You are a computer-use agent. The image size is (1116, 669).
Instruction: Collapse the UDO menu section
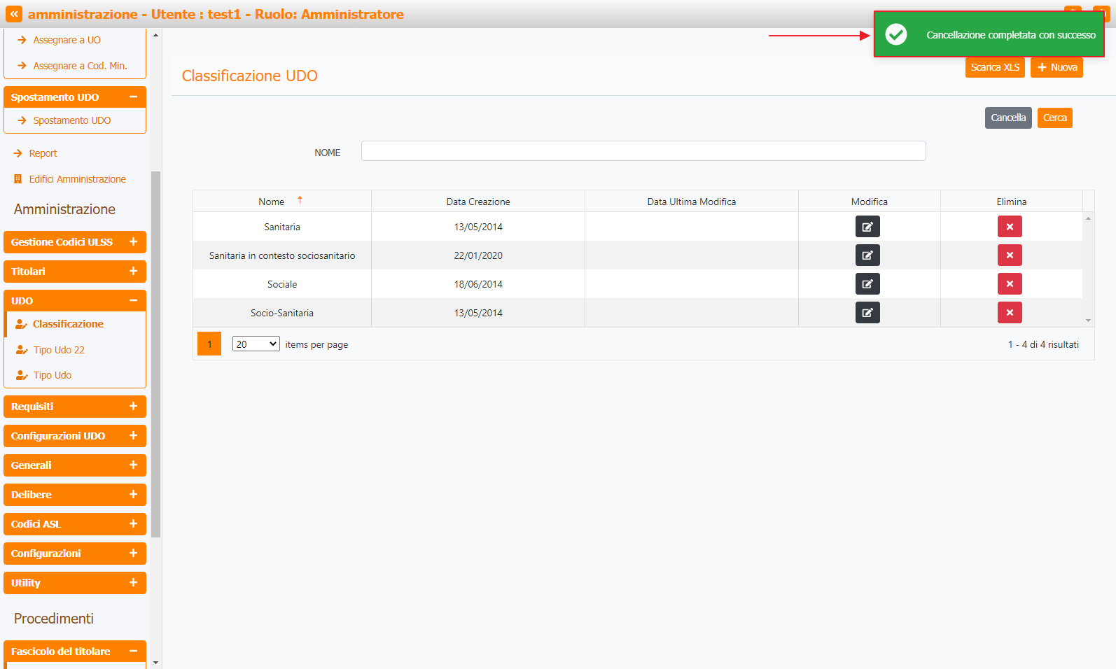click(x=133, y=301)
